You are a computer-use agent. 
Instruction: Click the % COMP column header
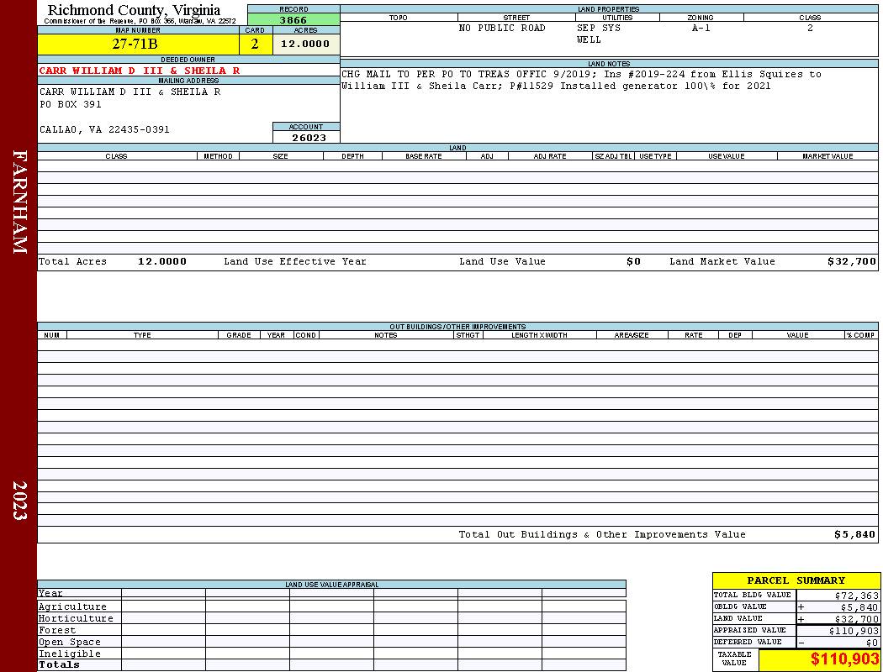(x=860, y=335)
